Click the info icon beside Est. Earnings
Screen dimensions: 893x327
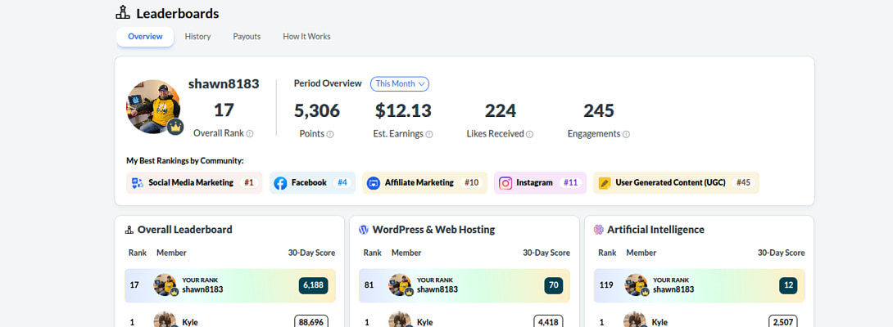coord(429,134)
